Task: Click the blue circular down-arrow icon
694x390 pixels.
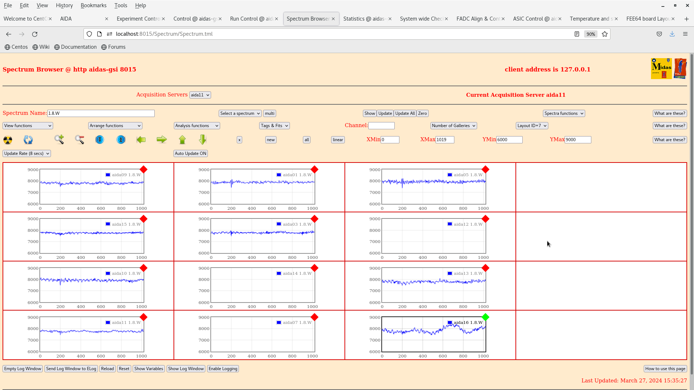Action: (x=100, y=140)
